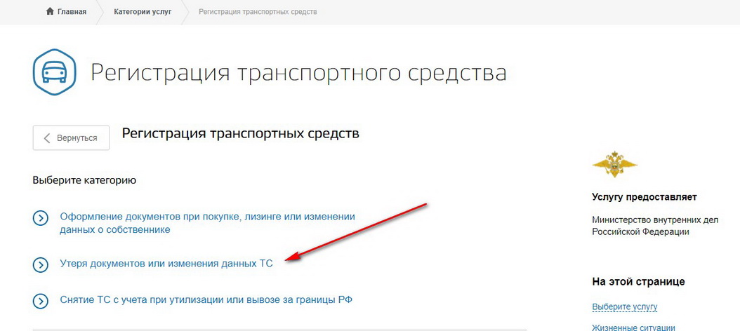Open the Жизненные ситуации page link

point(633,327)
